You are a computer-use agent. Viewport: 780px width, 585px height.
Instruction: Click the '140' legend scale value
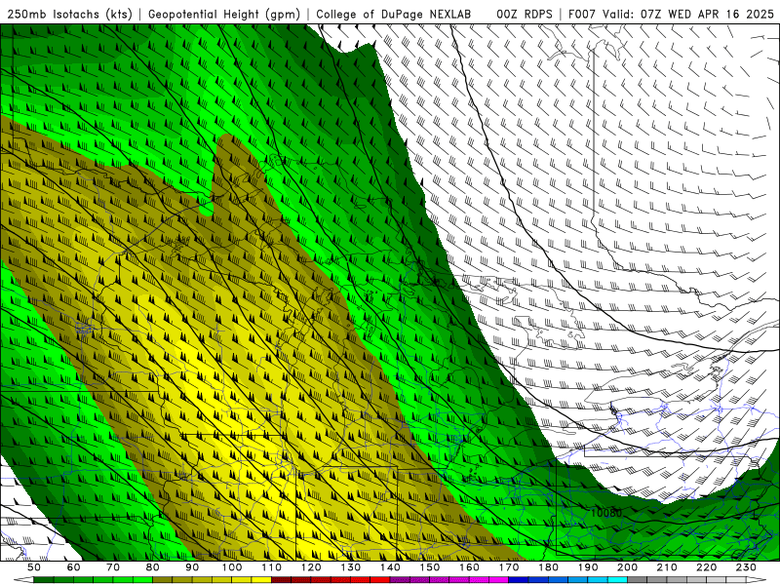click(x=390, y=567)
